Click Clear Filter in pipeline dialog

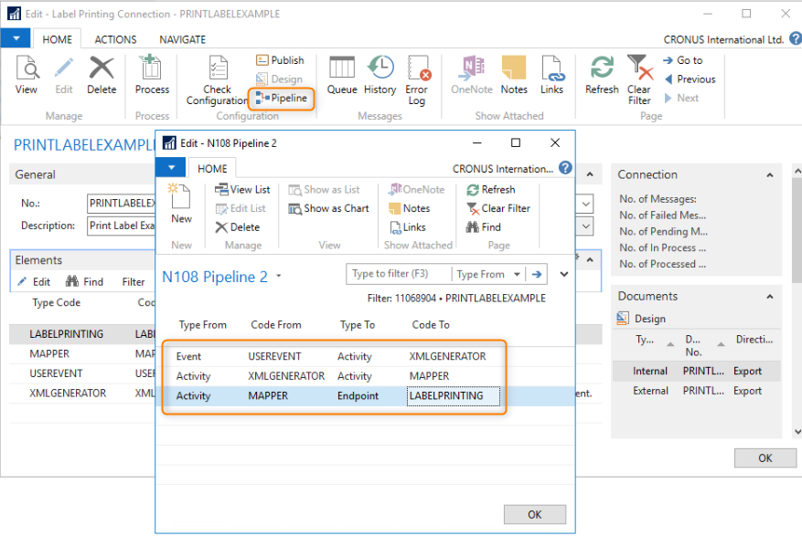coord(498,208)
